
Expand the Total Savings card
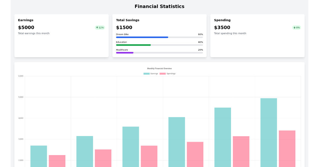tap(159, 36)
